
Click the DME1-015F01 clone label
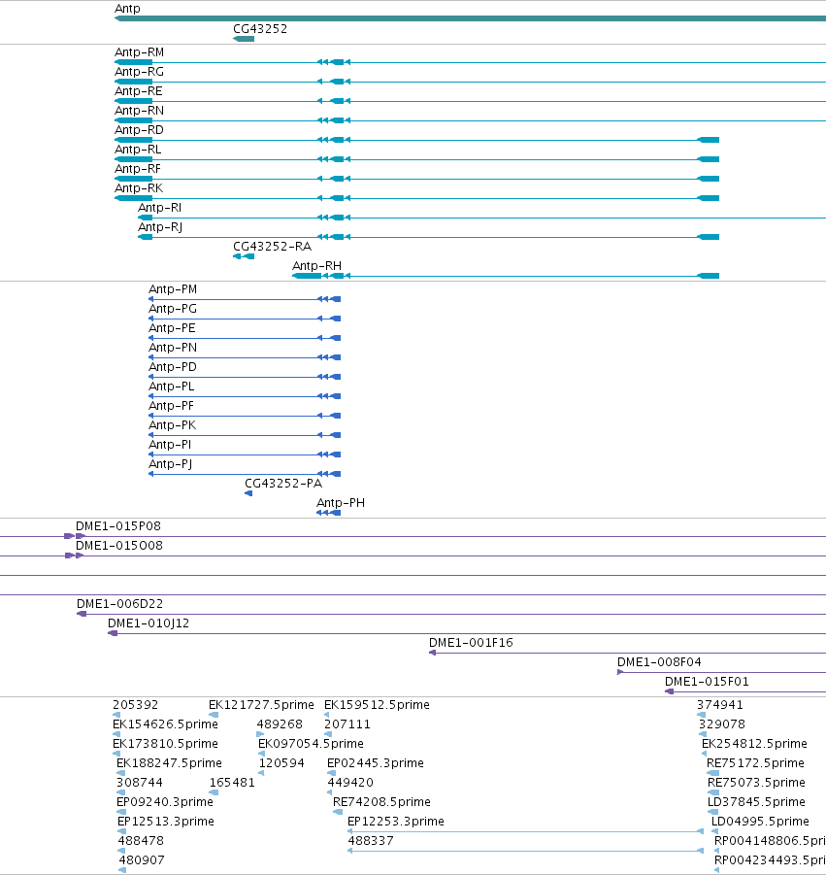click(707, 682)
